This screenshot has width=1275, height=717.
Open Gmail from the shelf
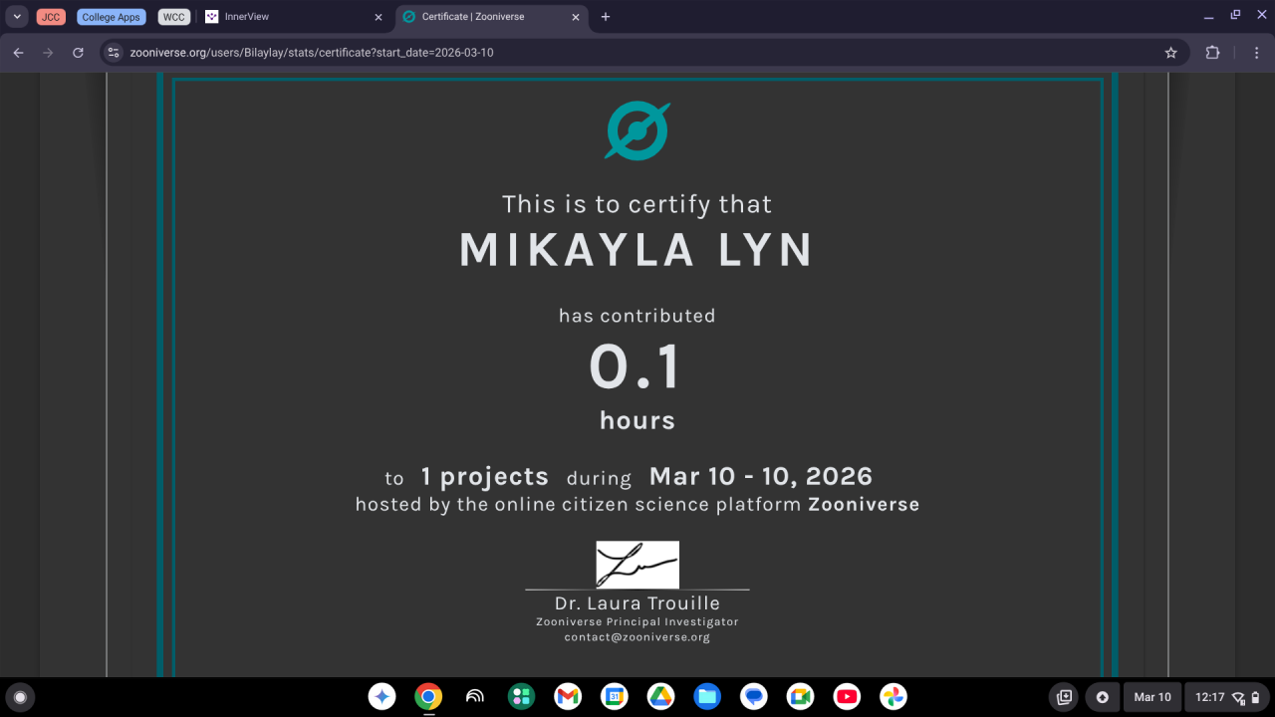[568, 697]
